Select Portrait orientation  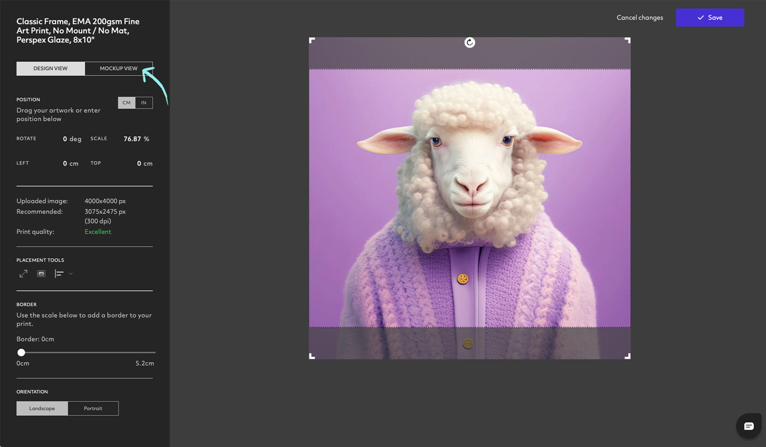tap(93, 408)
